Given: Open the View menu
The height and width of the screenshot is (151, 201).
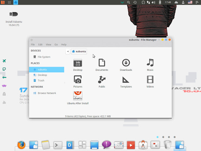Looking at the screenshot, I should tap(48, 45).
